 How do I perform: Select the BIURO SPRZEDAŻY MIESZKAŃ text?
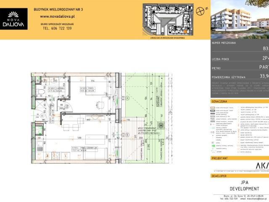[x=57, y=24]
